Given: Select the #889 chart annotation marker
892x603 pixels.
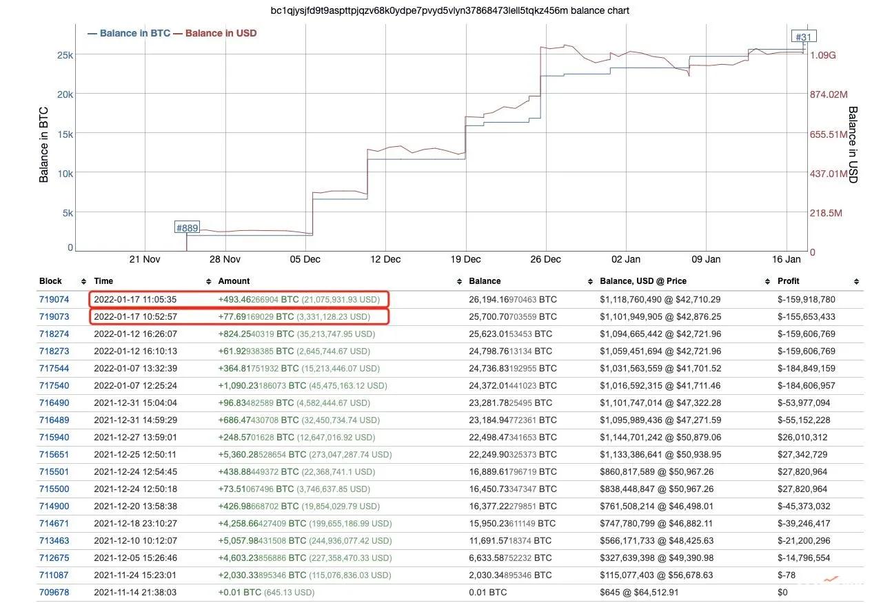Looking at the screenshot, I should 187,227.
